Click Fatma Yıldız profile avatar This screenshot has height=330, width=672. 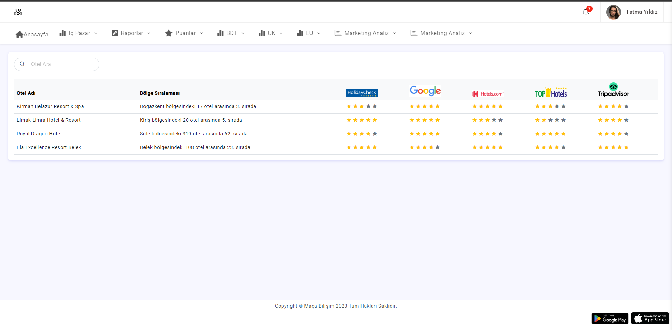[x=613, y=12]
